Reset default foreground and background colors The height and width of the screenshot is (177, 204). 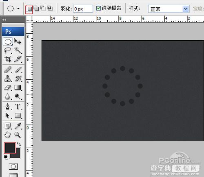tap(6, 157)
